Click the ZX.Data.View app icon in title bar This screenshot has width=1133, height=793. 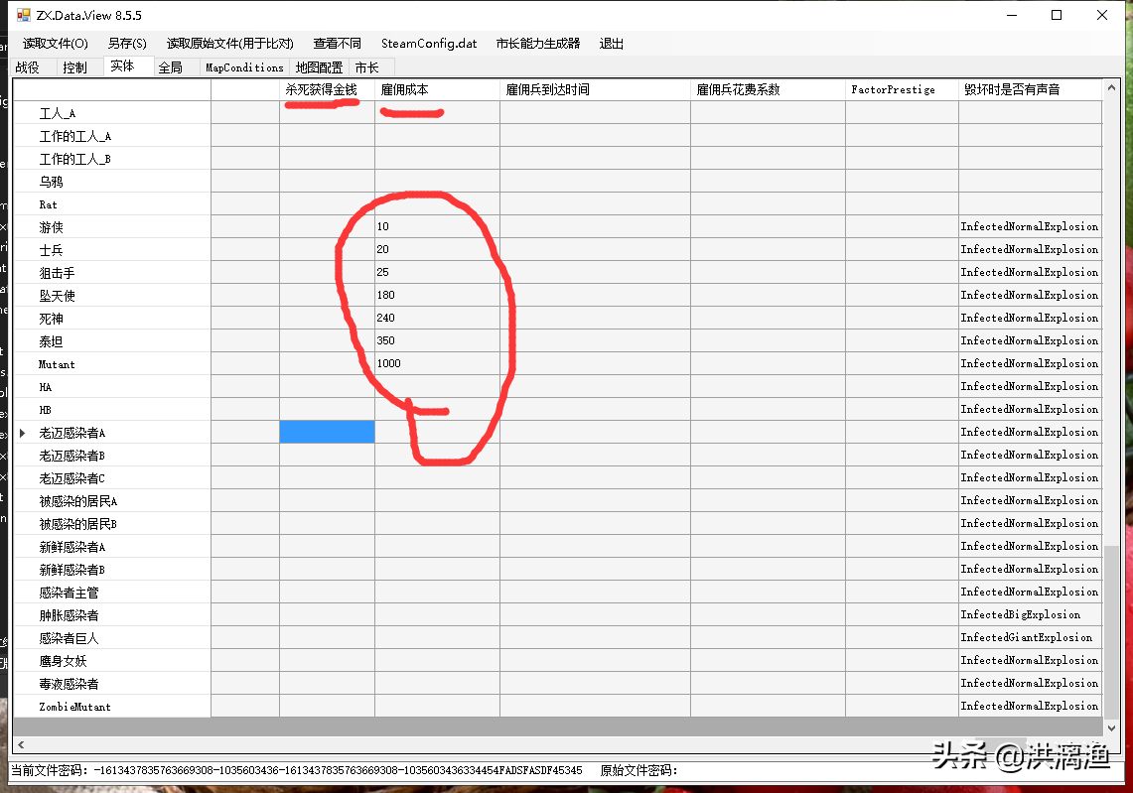pos(23,16)
